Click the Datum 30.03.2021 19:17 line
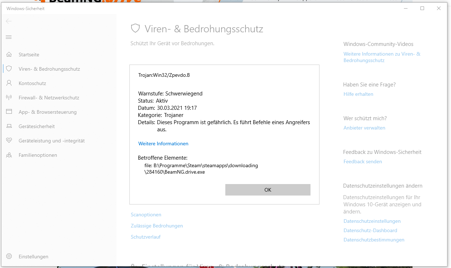 click(167, 108)
